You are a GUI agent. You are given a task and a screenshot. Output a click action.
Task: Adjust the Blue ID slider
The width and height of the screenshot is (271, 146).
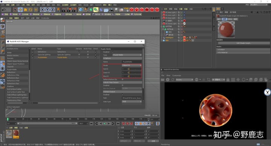(x=135, y=76)
